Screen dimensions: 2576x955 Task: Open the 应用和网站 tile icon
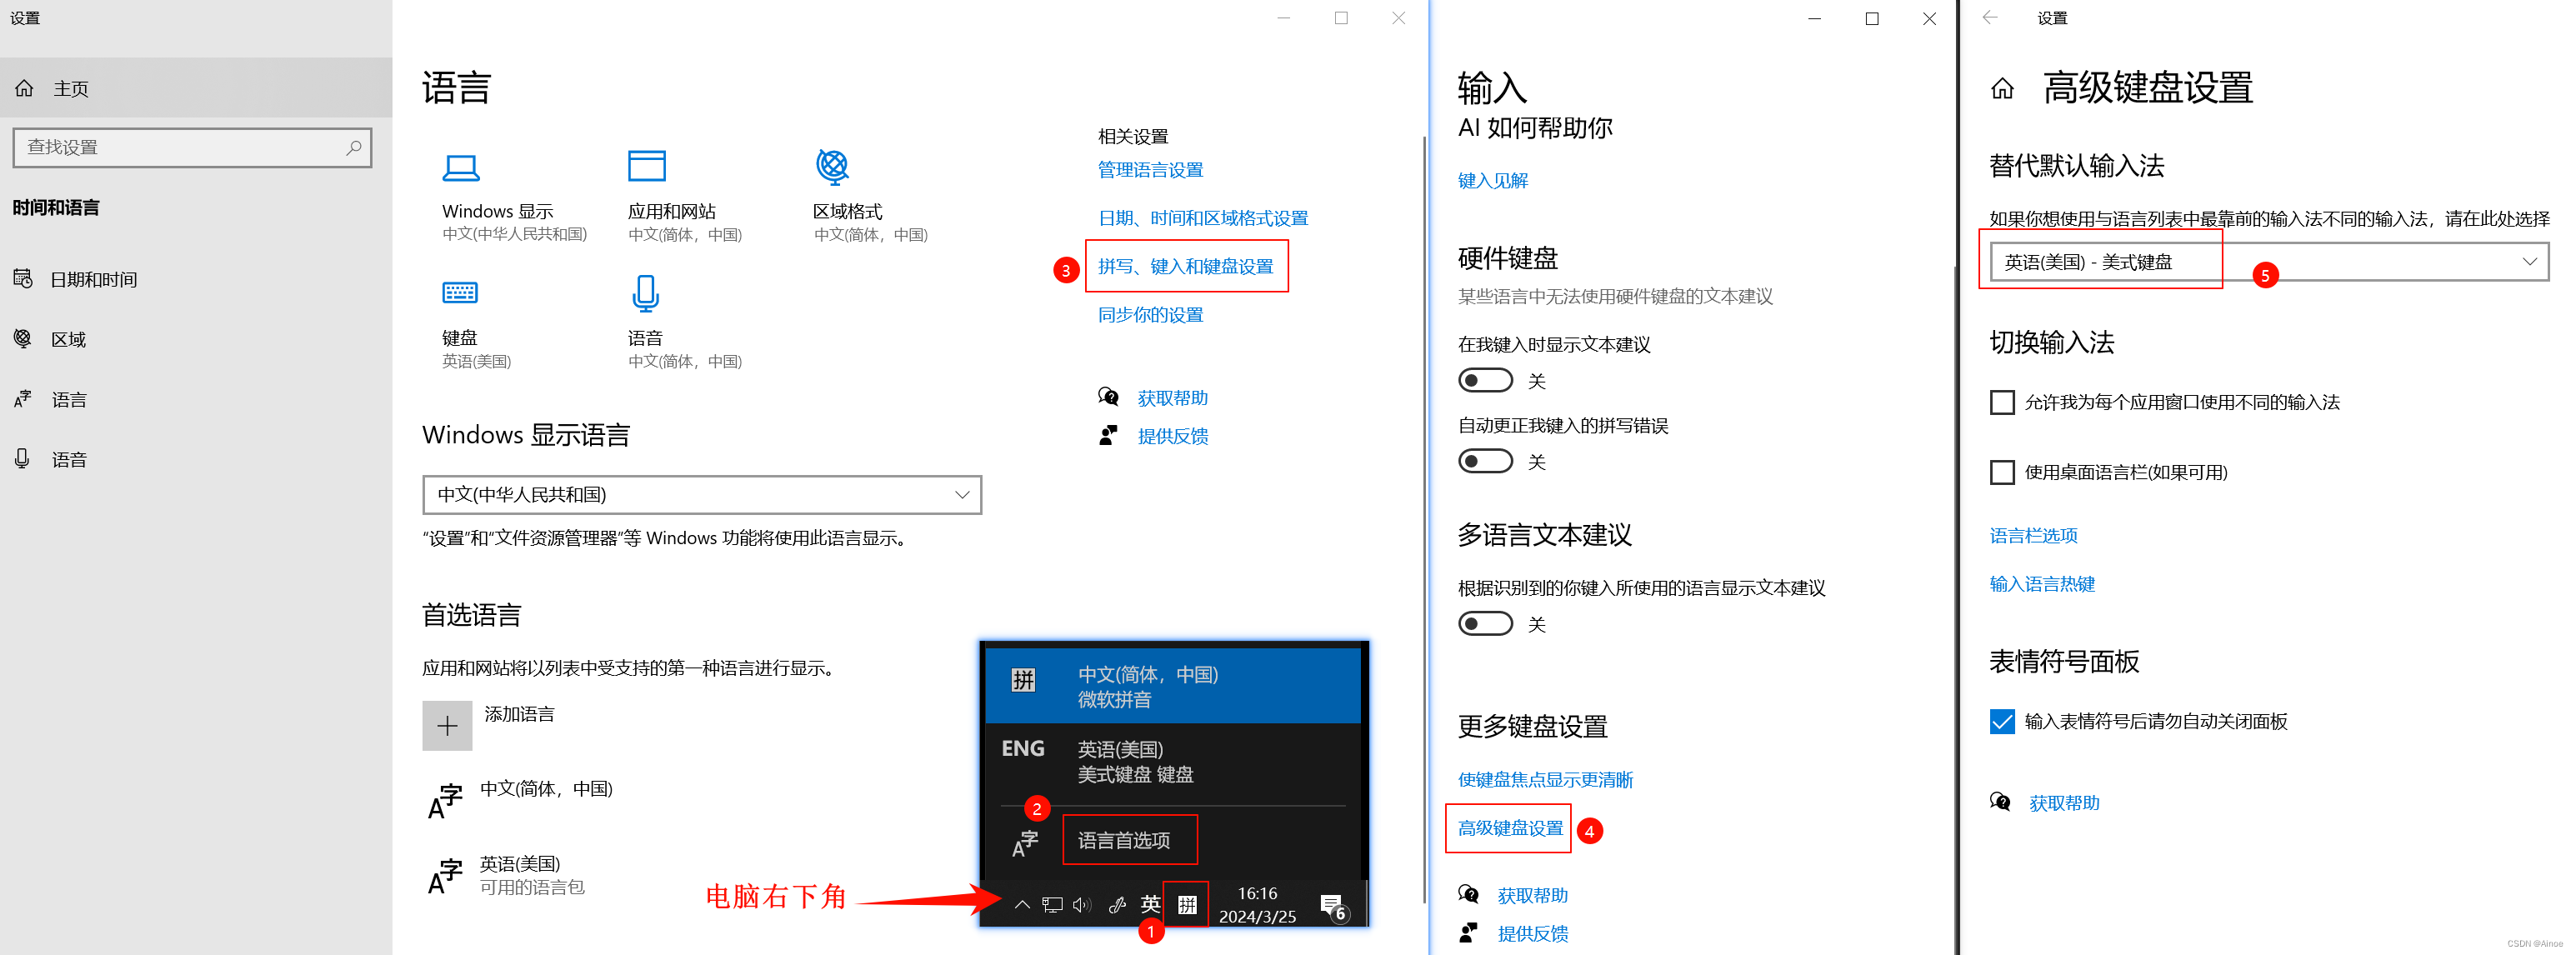[x=646, y=166]
